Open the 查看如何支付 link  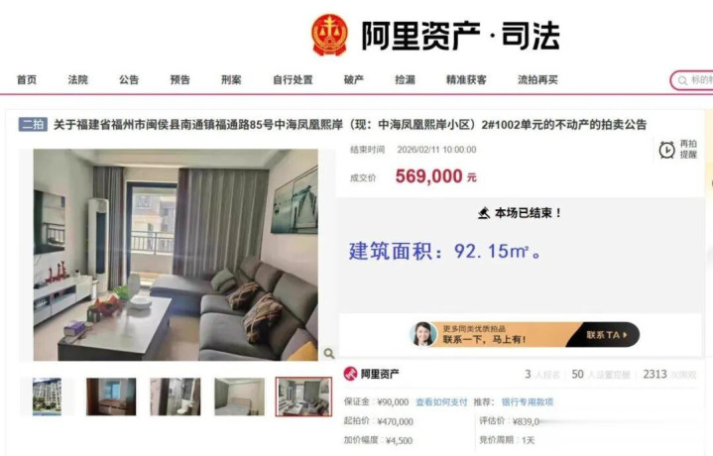[441, 401]
